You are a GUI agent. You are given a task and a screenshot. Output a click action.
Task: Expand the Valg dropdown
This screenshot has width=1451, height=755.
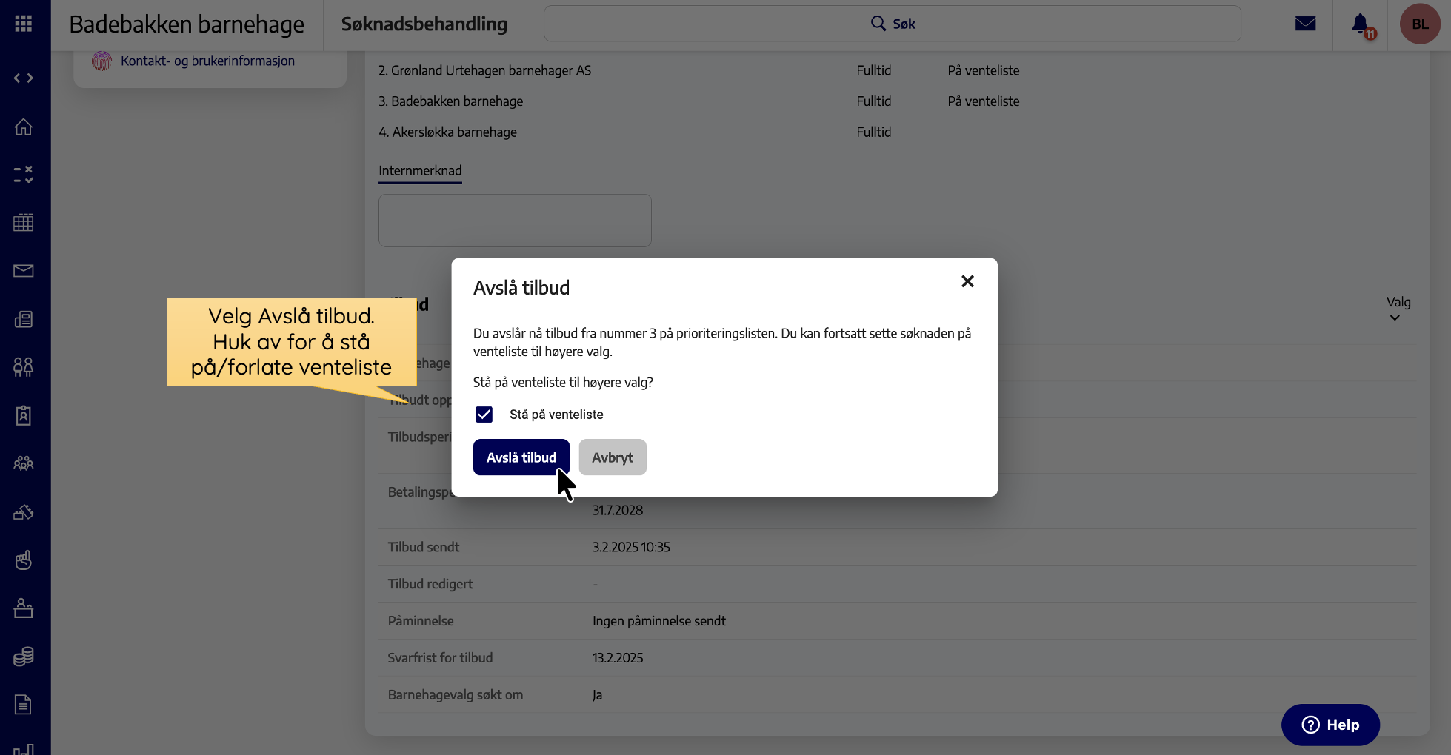tap(1397, 309)
